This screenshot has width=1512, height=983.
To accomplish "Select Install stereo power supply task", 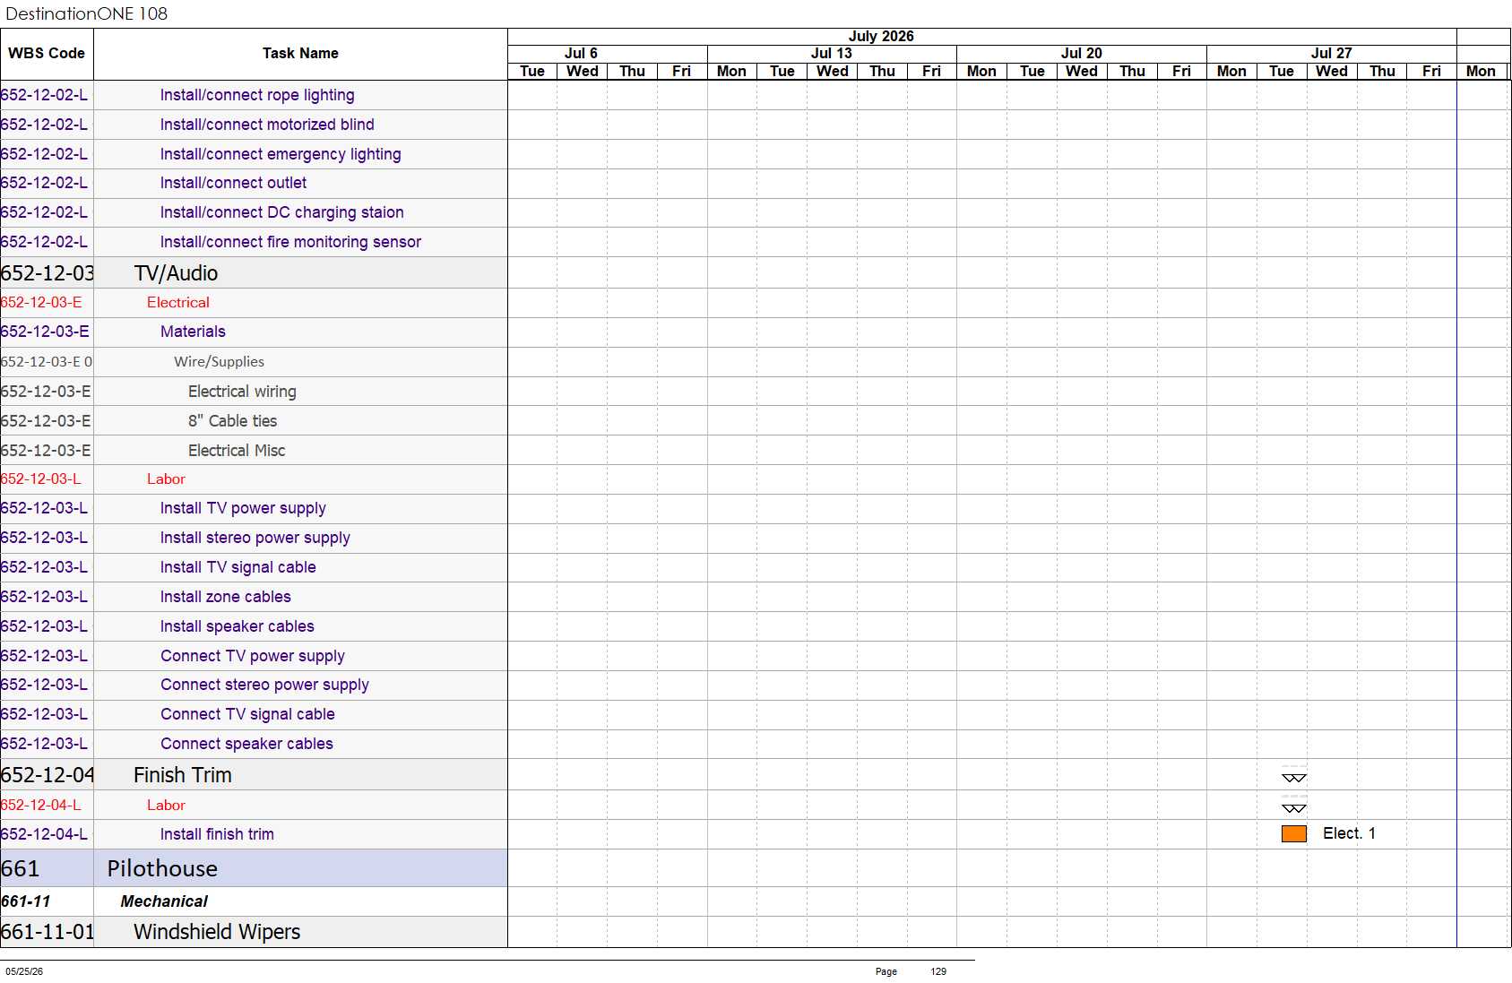I will [255, 538].
